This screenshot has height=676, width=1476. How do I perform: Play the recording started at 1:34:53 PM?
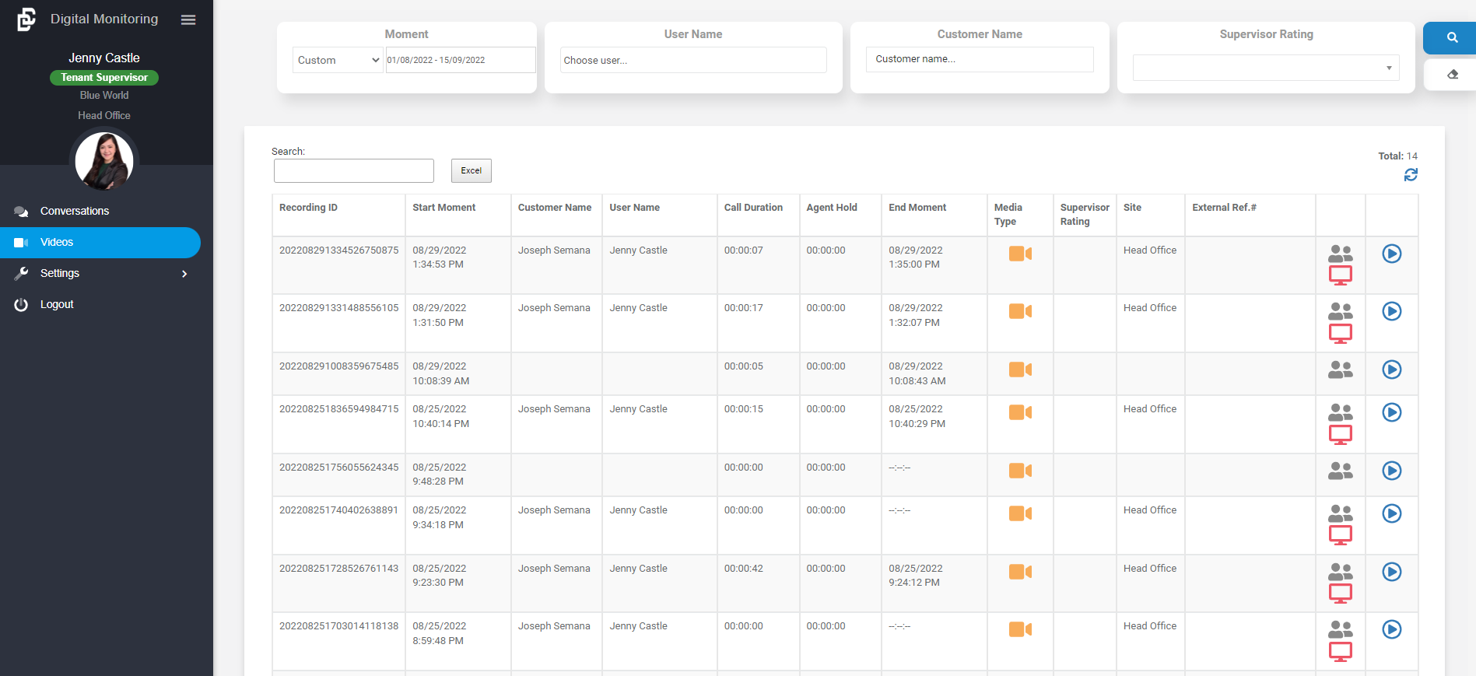tap(1391, 254)
